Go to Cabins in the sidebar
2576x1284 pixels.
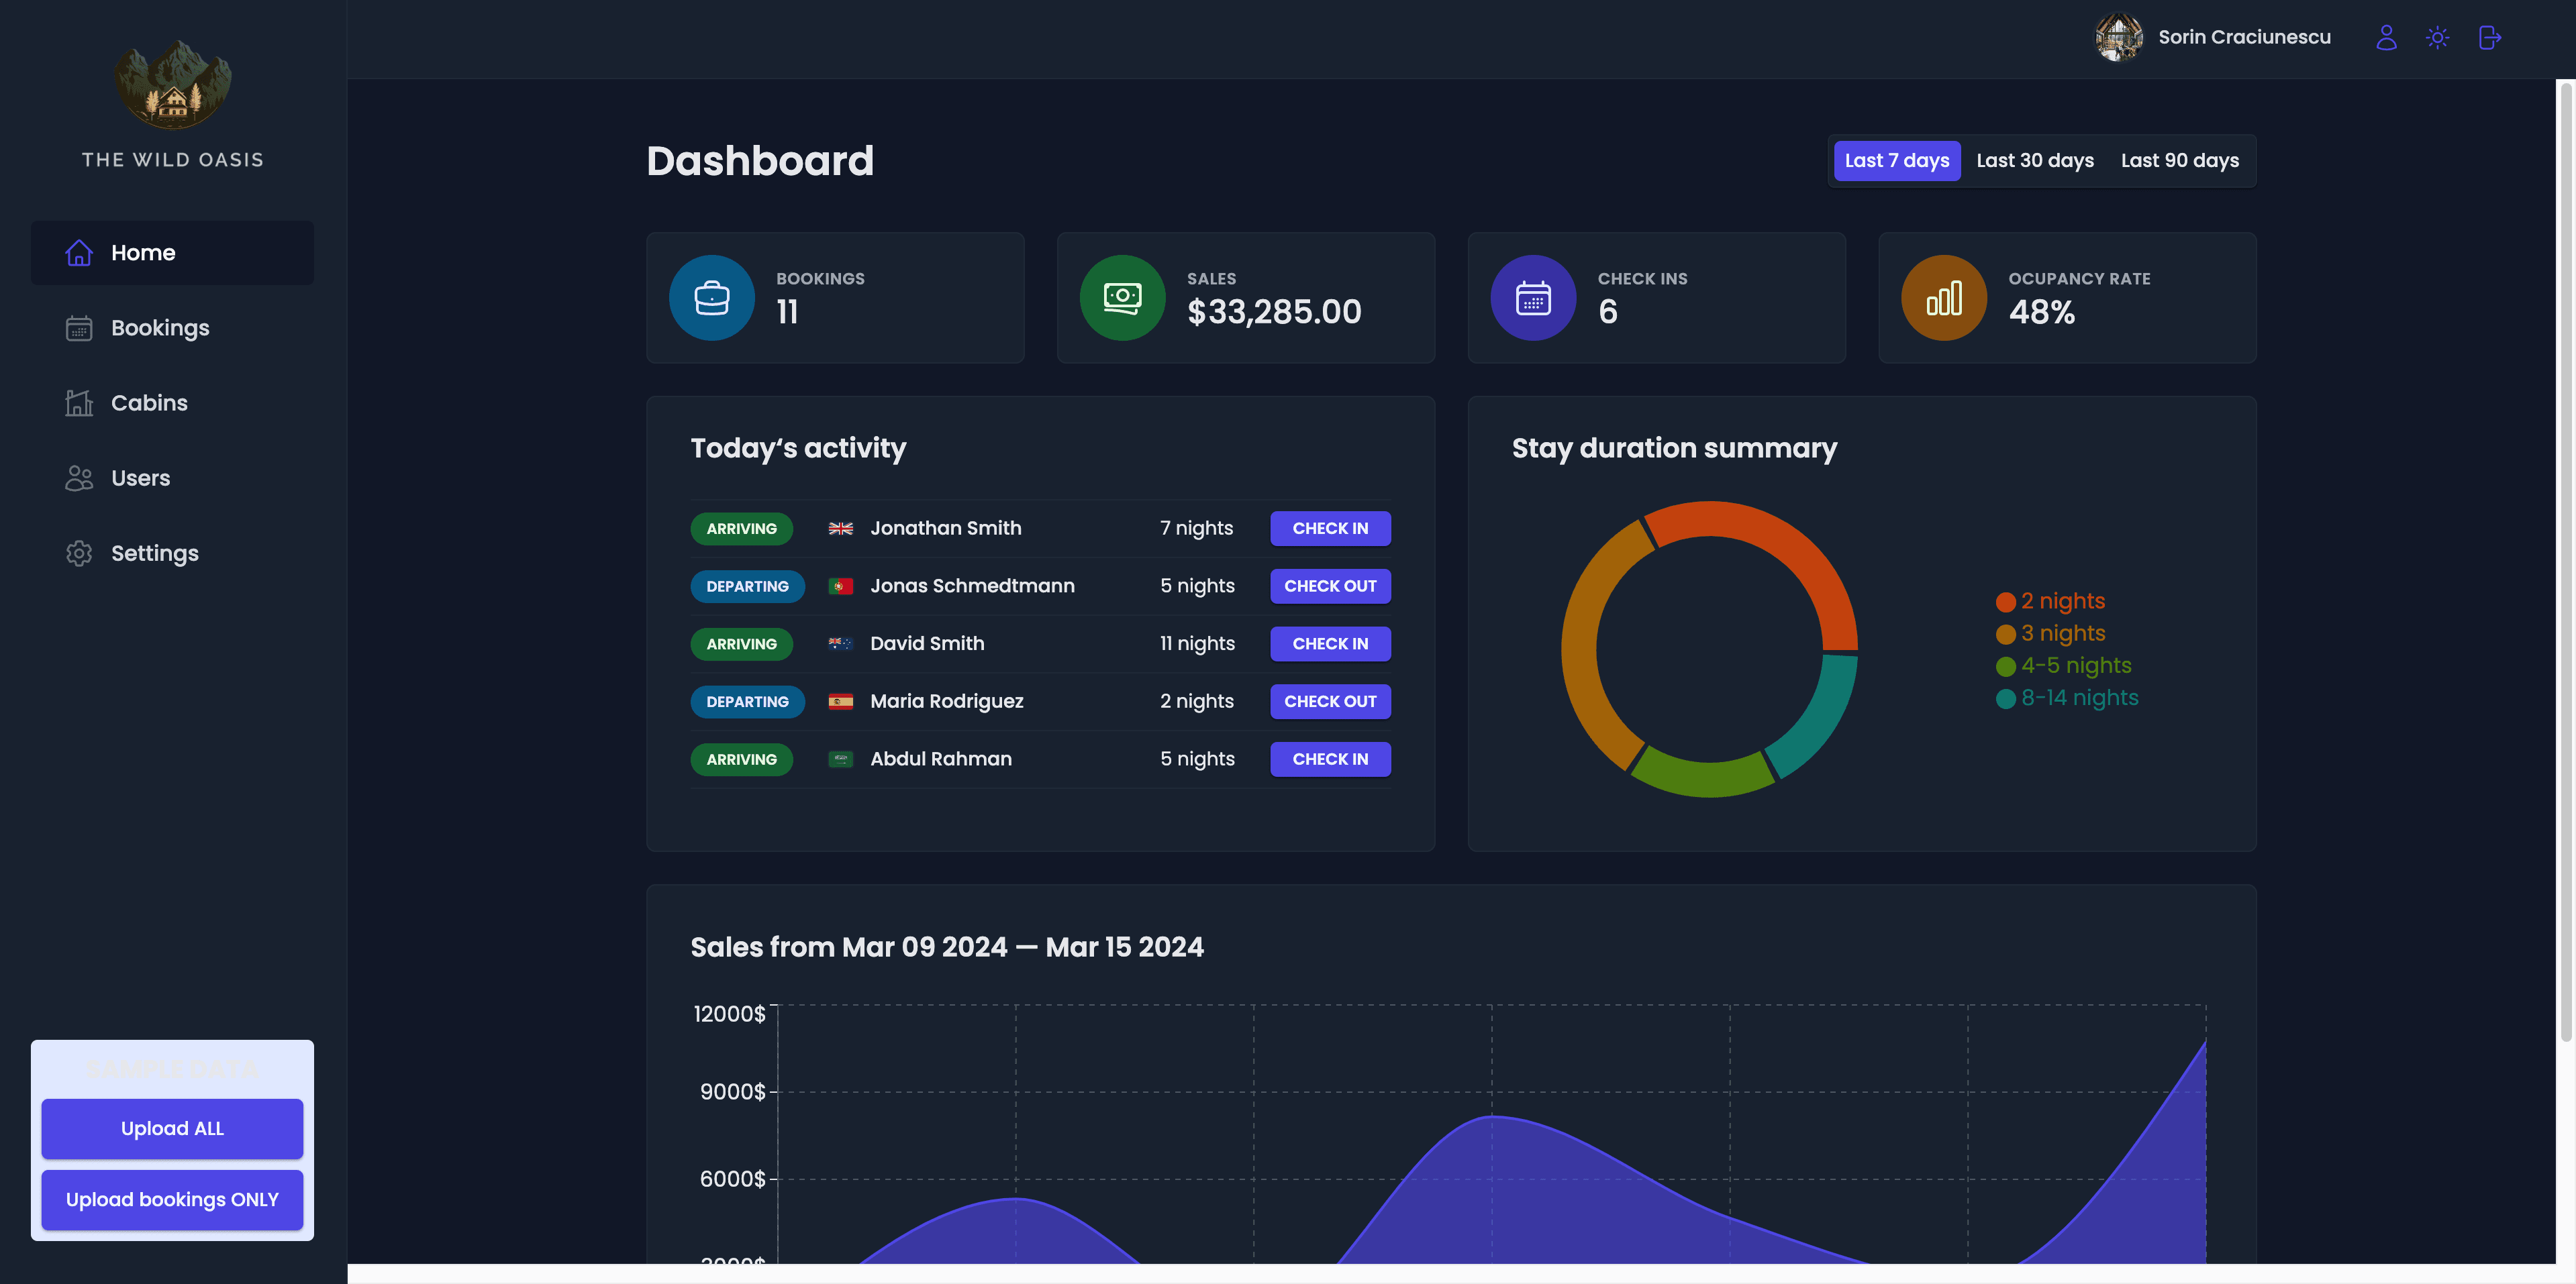172,403
